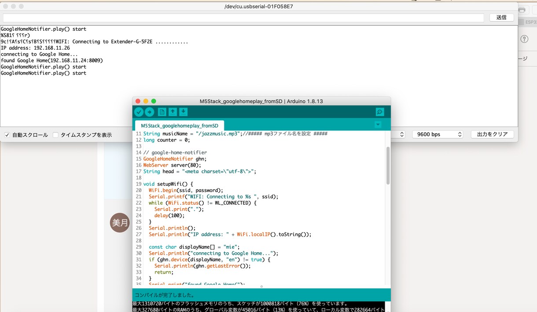Image resolution: width=537 pixels, height=312 pixels.
Task: Click the '/dev/cu.usbserial-01F058E7' window title
Action: click(258, 7)
